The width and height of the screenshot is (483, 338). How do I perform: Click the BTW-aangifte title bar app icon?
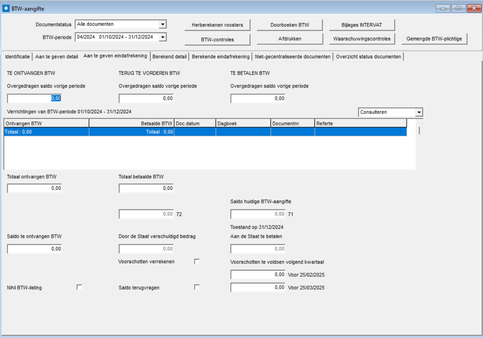tap(6, 8)
